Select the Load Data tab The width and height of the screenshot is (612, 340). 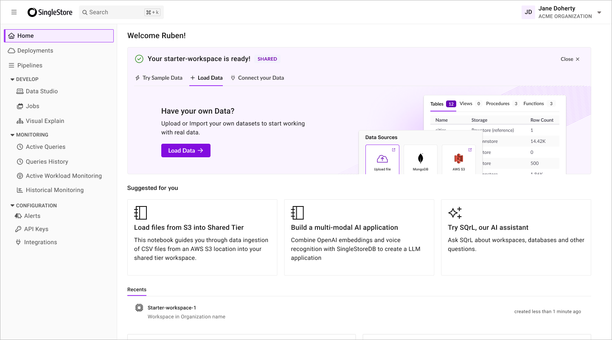coord(206,78)
